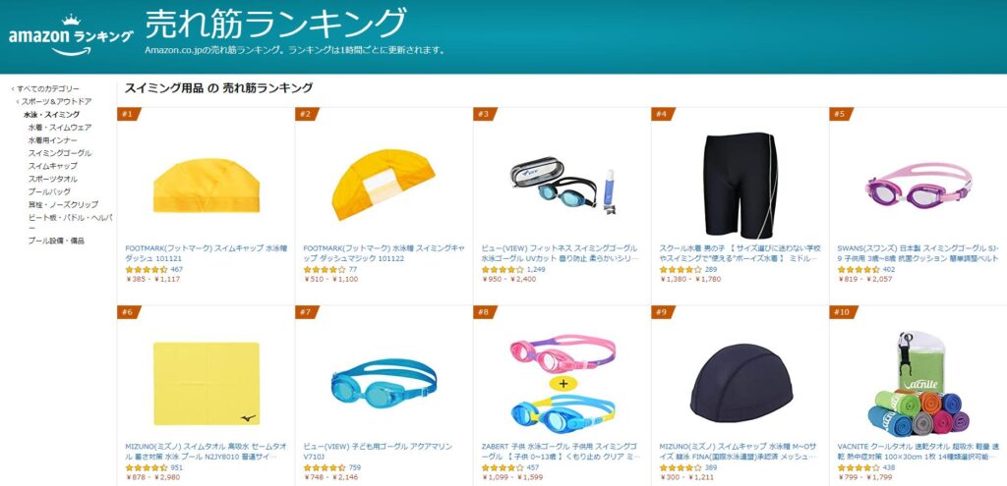The width and height of the screenshot is (1007, 486).
Task: Select スイミングゴーグル in the sidebar
Action: pos(60,152)
